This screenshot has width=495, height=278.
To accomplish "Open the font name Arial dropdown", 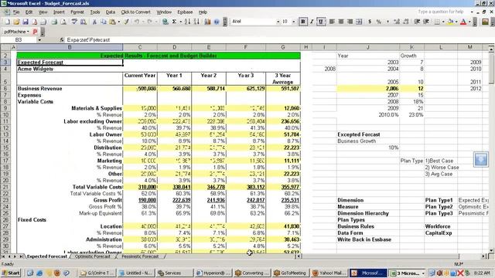I will (278, 22).
